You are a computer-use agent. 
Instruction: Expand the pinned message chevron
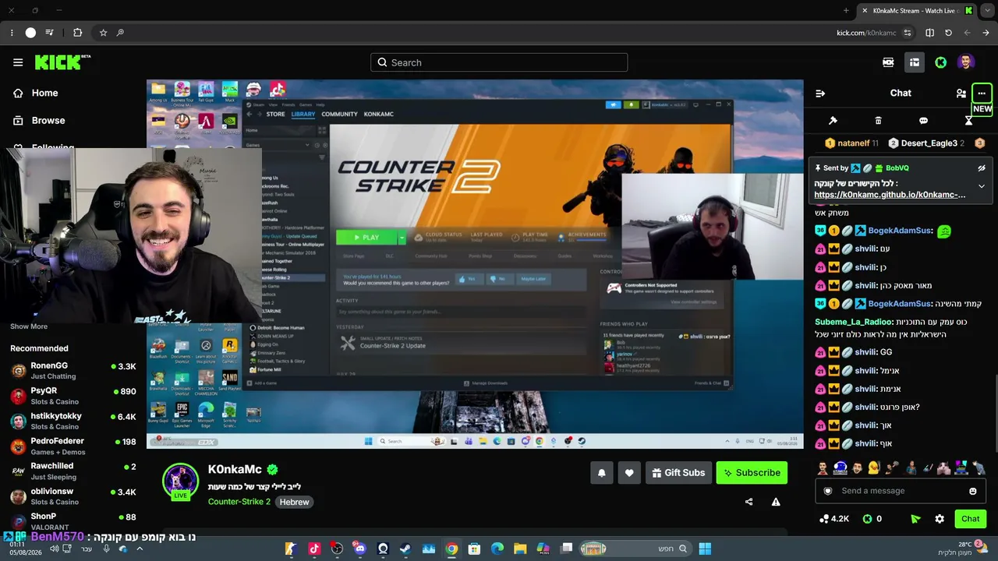tap(982, 186)
